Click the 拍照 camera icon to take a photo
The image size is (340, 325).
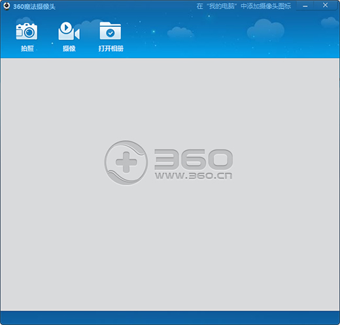(27, 31)
